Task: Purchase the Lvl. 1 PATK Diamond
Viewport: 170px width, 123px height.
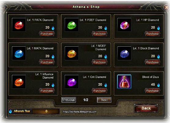Action: pos(47,34)
